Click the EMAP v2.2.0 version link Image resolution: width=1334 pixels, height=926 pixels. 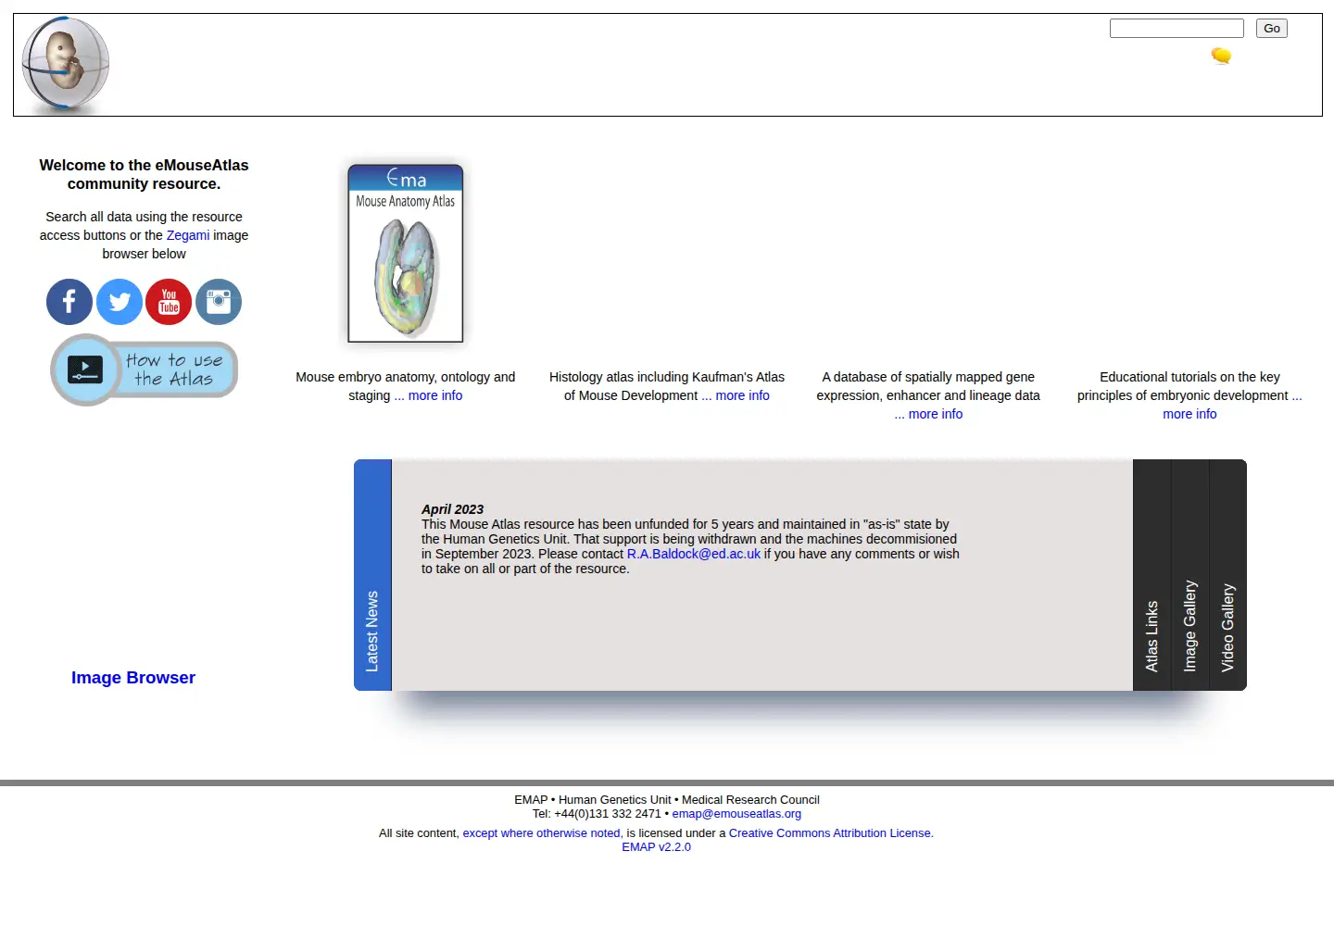click(656, 847)
